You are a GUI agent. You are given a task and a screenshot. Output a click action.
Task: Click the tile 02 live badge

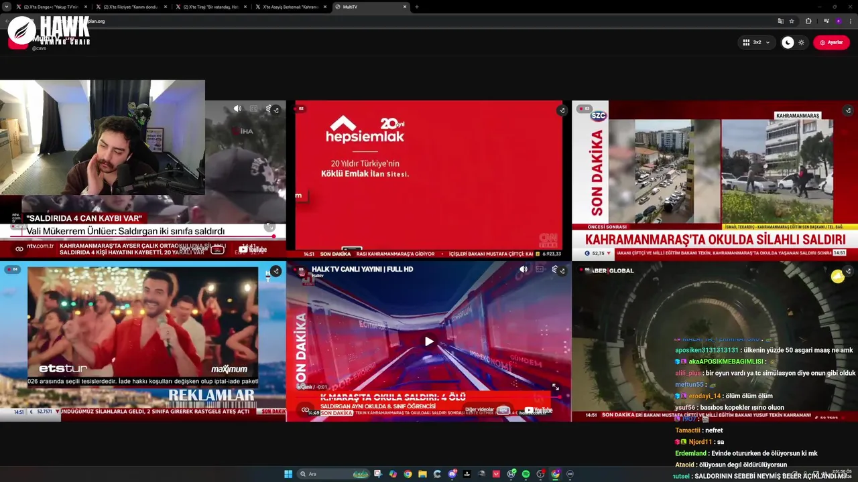[x=301, y=108]
